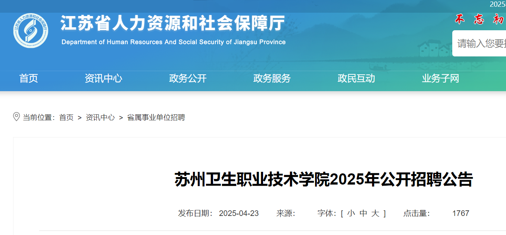
Task: Open the 政民互动 navigation menu item
Action: point(356,78)
